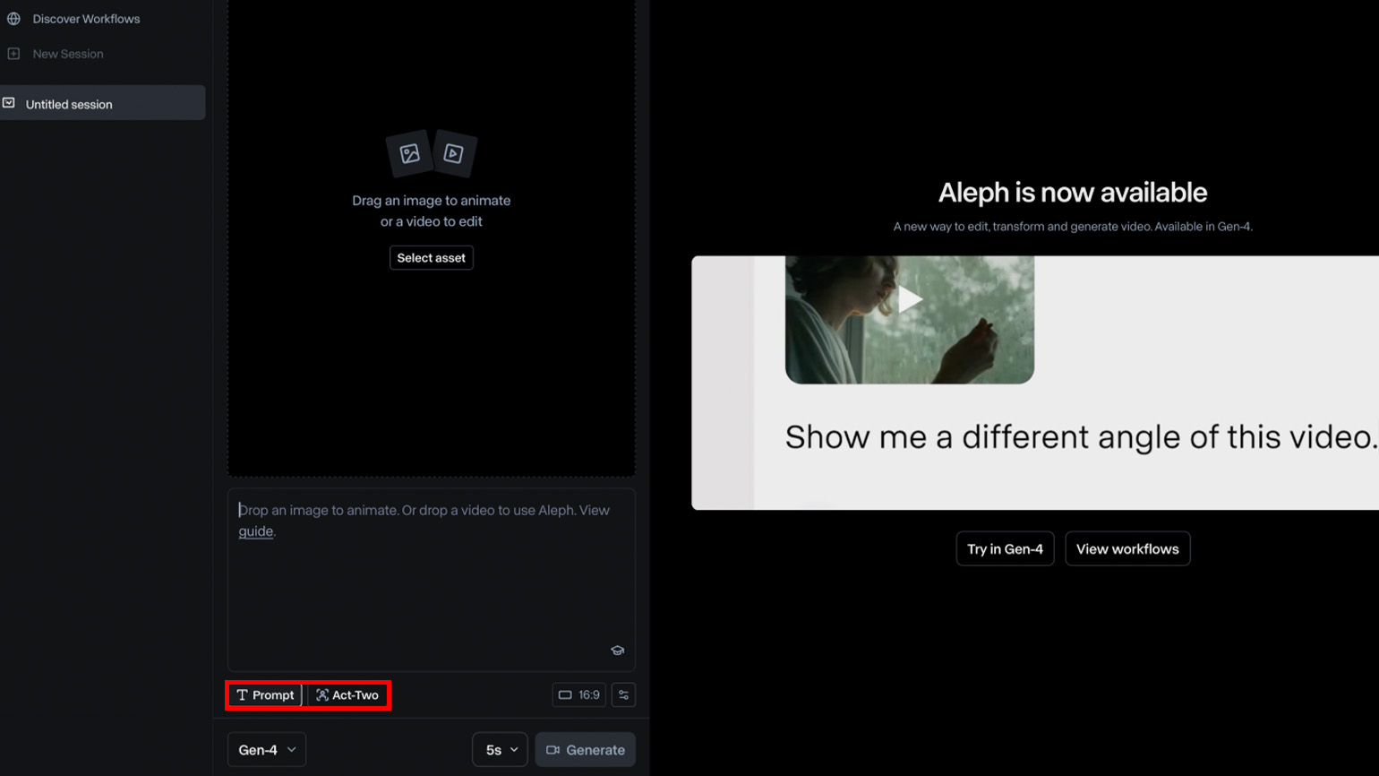
Task: Click the Select asset button
Action: point(432,258)
